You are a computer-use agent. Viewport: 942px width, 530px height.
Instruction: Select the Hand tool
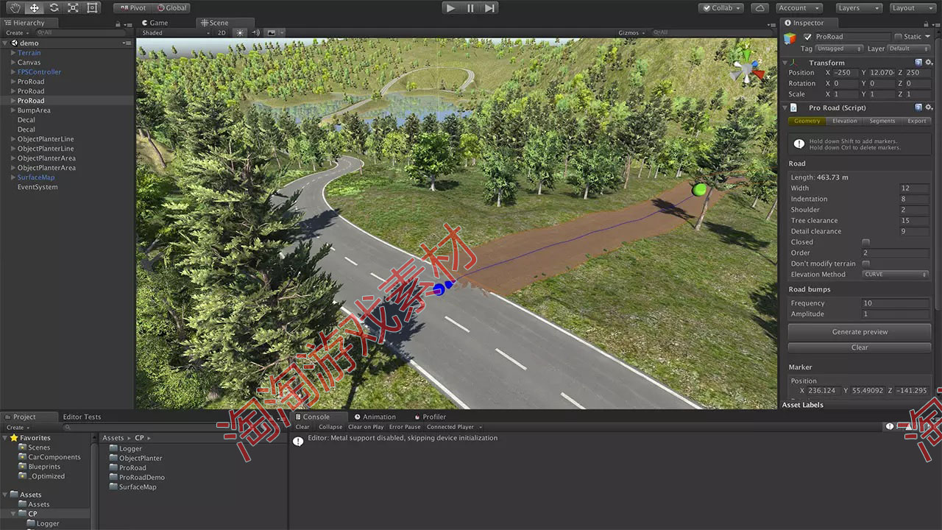tap(15, 7)
